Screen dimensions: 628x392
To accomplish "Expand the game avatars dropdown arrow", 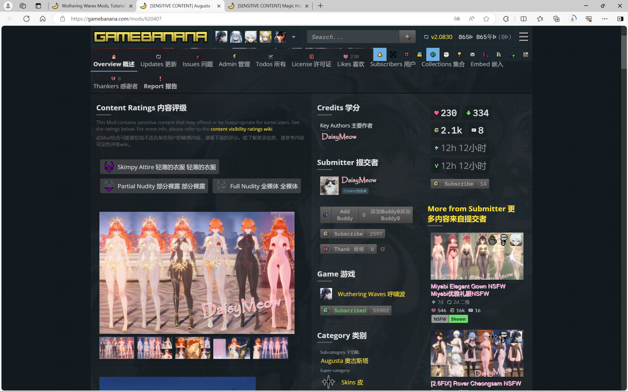I will coord(294,37).
